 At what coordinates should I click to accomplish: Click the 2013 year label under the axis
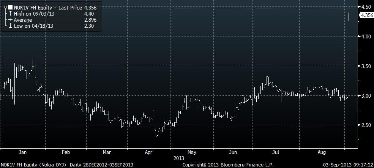tap(179, 158)
